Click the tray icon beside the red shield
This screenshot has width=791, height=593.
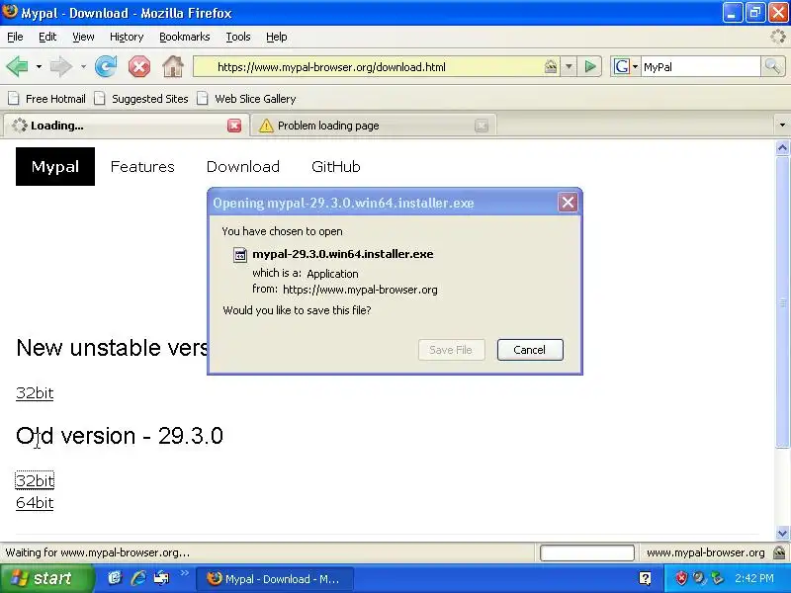tap(699, 578)
